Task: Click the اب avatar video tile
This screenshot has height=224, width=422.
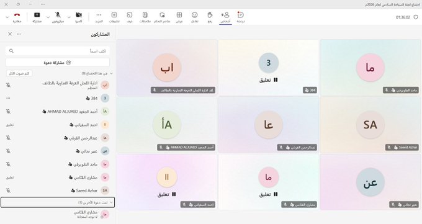Action: [x=167, y=67]
